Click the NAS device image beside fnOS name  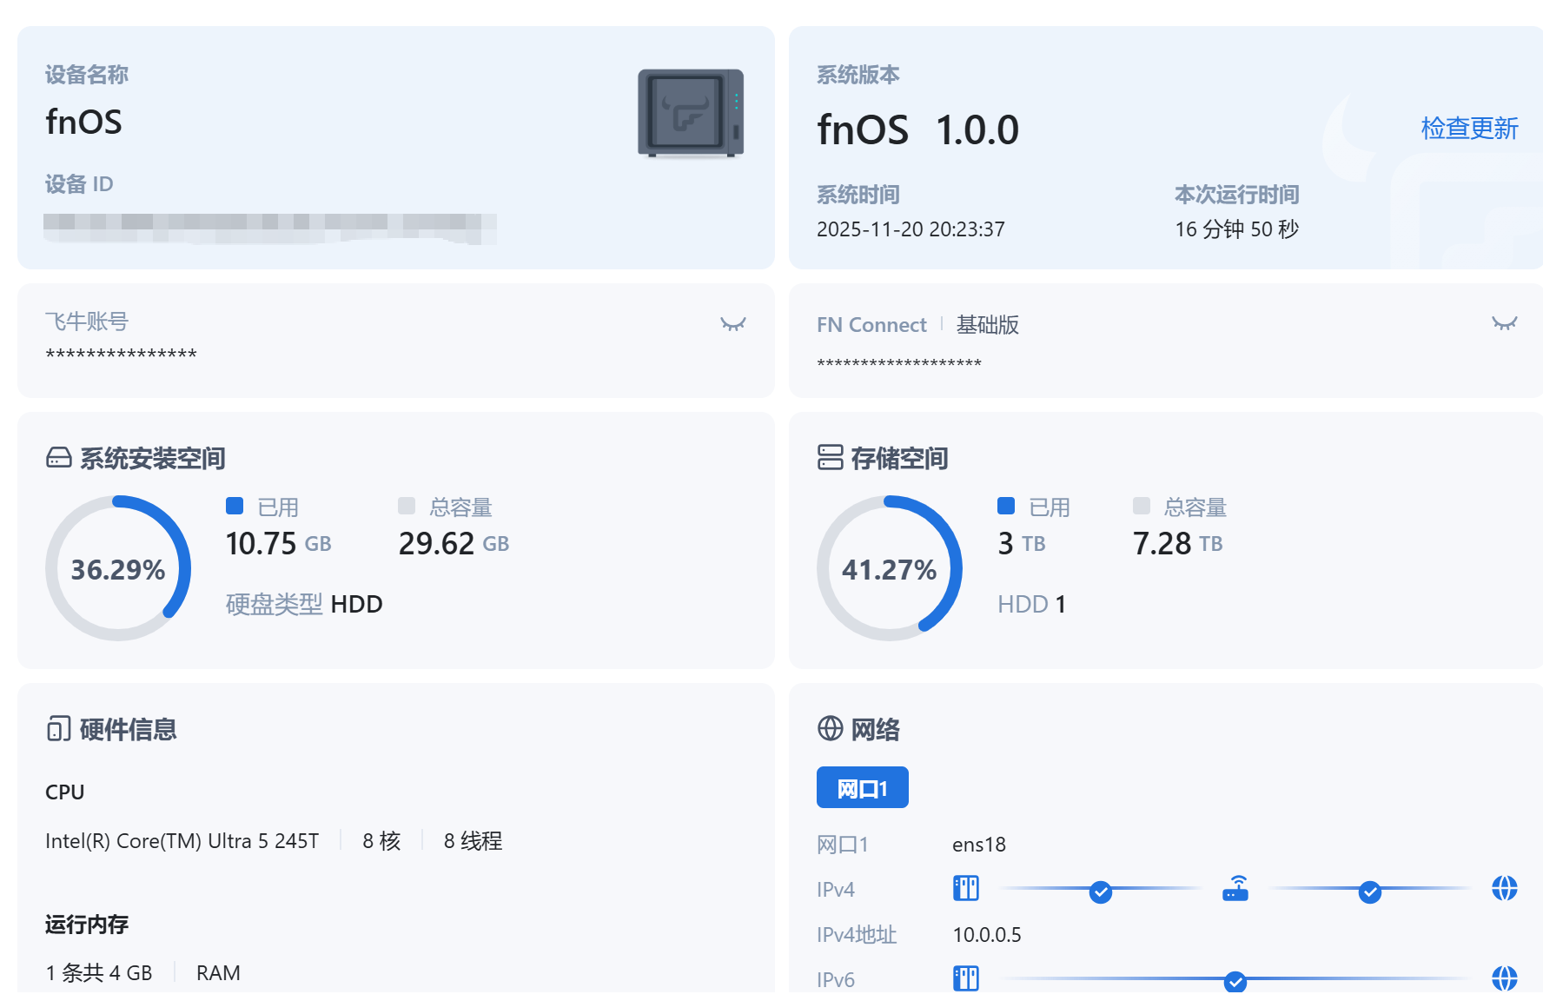(x=691, y=114)
